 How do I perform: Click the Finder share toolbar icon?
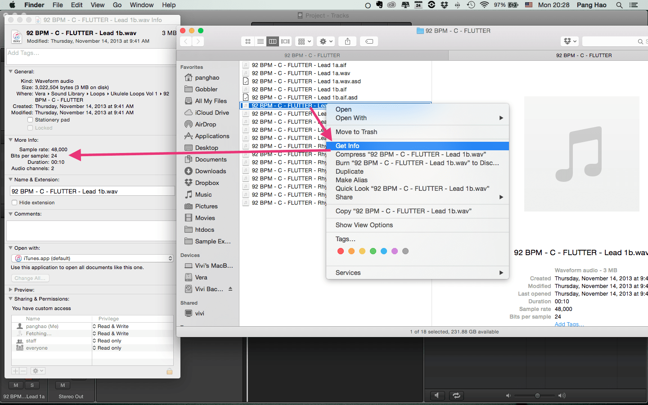pyautogui.click(x=347, y=41)
